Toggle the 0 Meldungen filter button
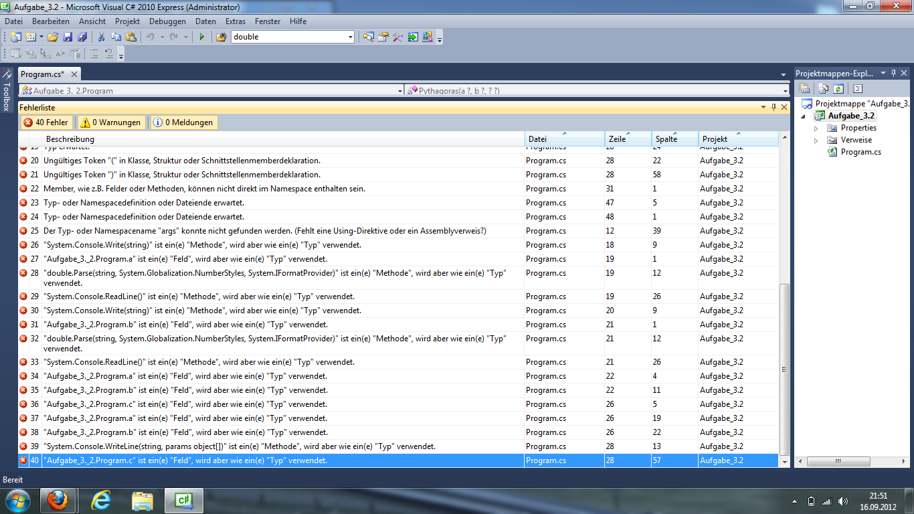This screenshot has height=514, width=914. [183, 122]
